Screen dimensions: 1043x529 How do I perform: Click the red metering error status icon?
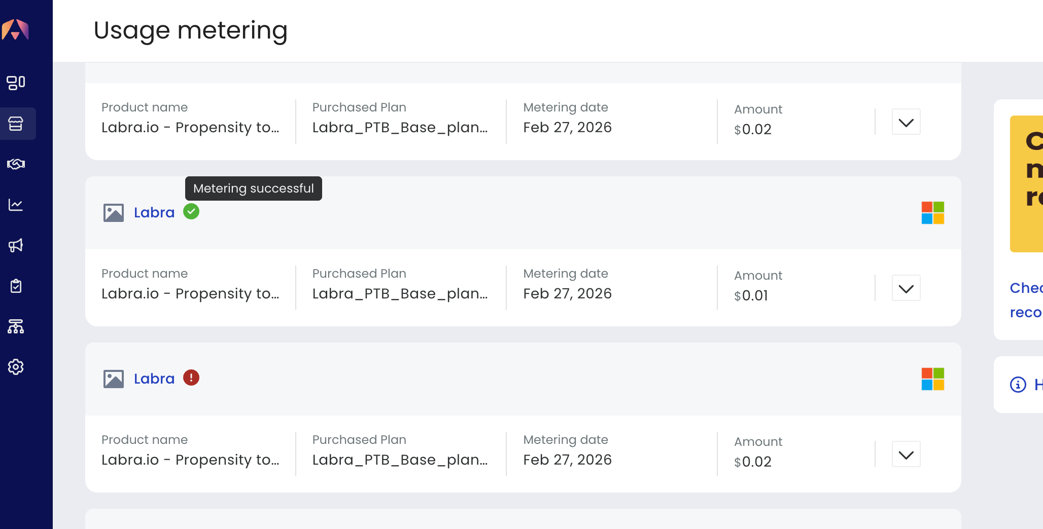pos(191,377)
